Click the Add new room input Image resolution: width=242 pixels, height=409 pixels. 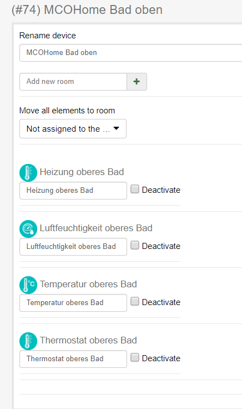point(73,82)
